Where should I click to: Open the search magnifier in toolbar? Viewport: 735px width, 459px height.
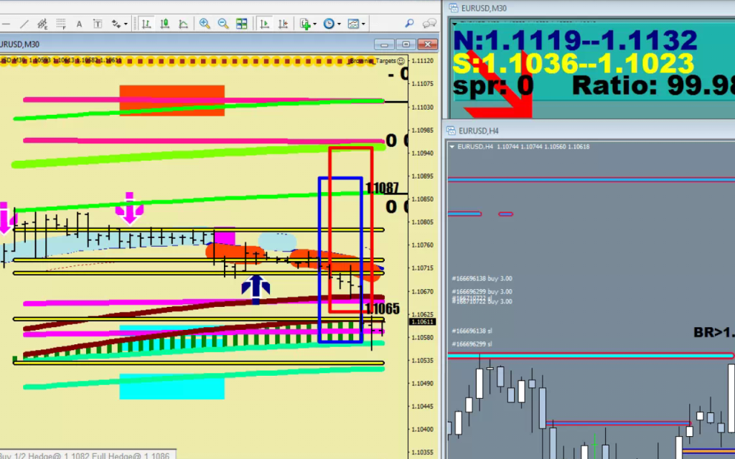point(410,24)
